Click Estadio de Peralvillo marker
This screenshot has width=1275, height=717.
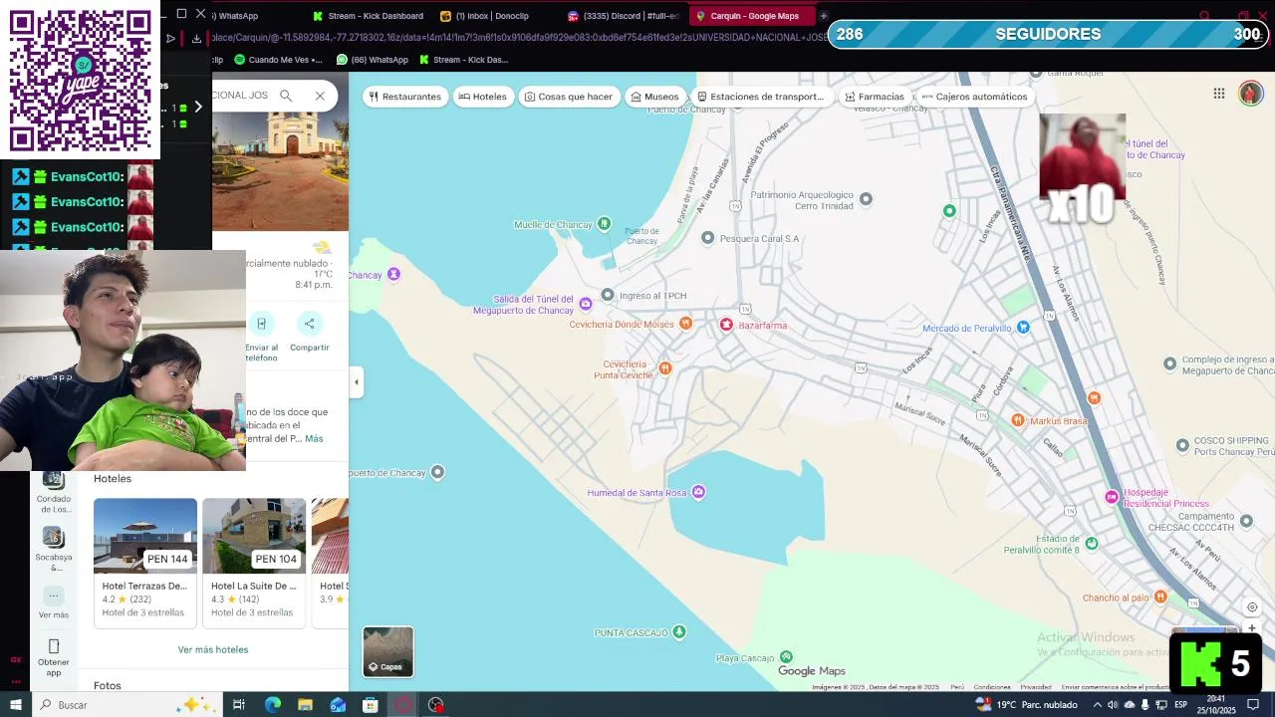point(1092,543)
